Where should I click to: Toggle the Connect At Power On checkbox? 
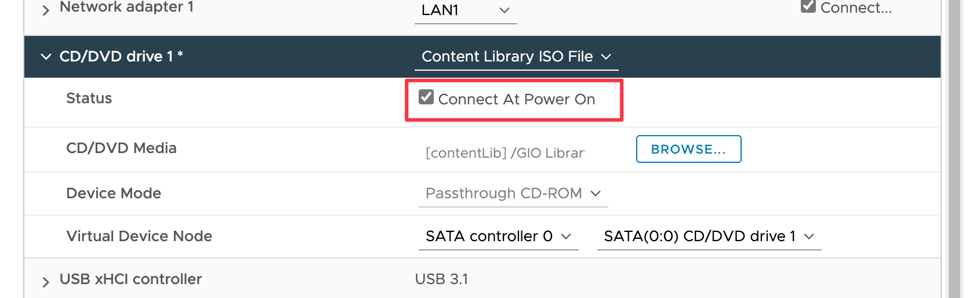[x=426, y=97]
